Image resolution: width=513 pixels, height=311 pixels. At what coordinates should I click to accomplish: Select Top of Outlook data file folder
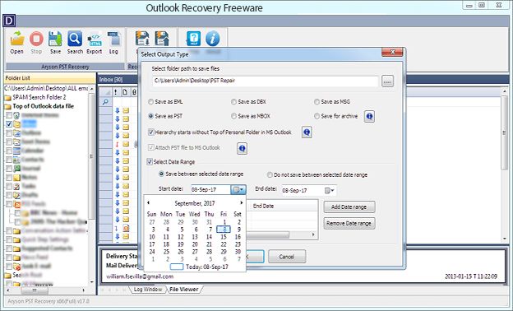tap(43, 106)
